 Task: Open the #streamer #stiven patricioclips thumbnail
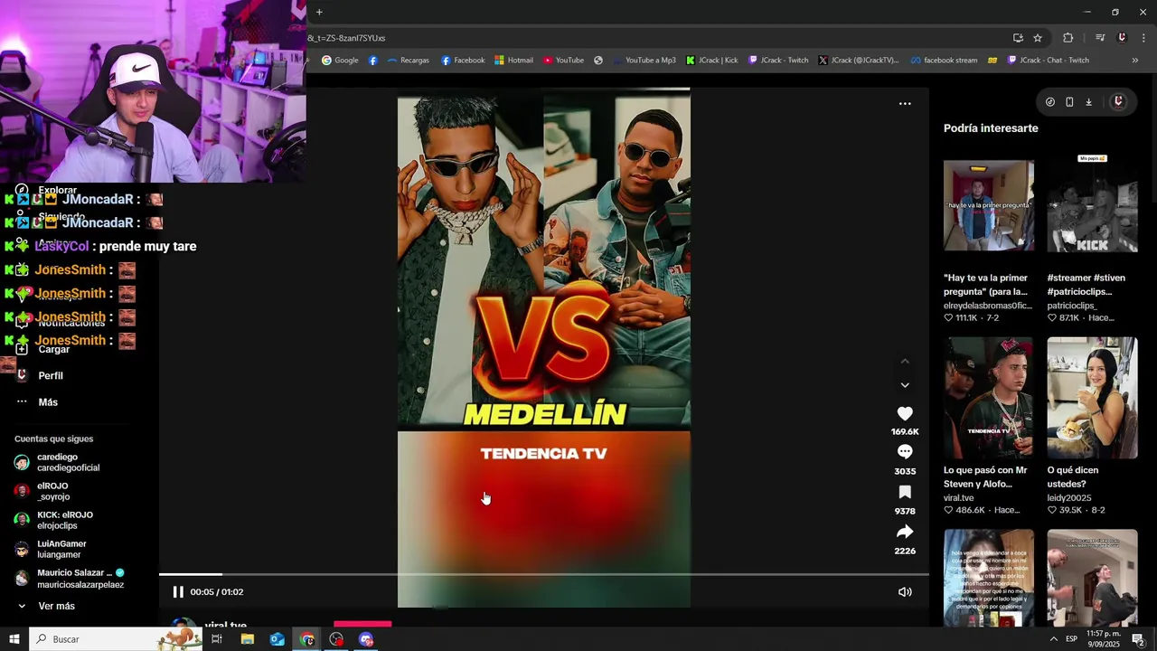point(1092,206)
